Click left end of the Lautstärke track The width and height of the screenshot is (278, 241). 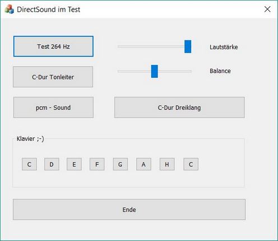pyautogui.click(x=119, y=47)
